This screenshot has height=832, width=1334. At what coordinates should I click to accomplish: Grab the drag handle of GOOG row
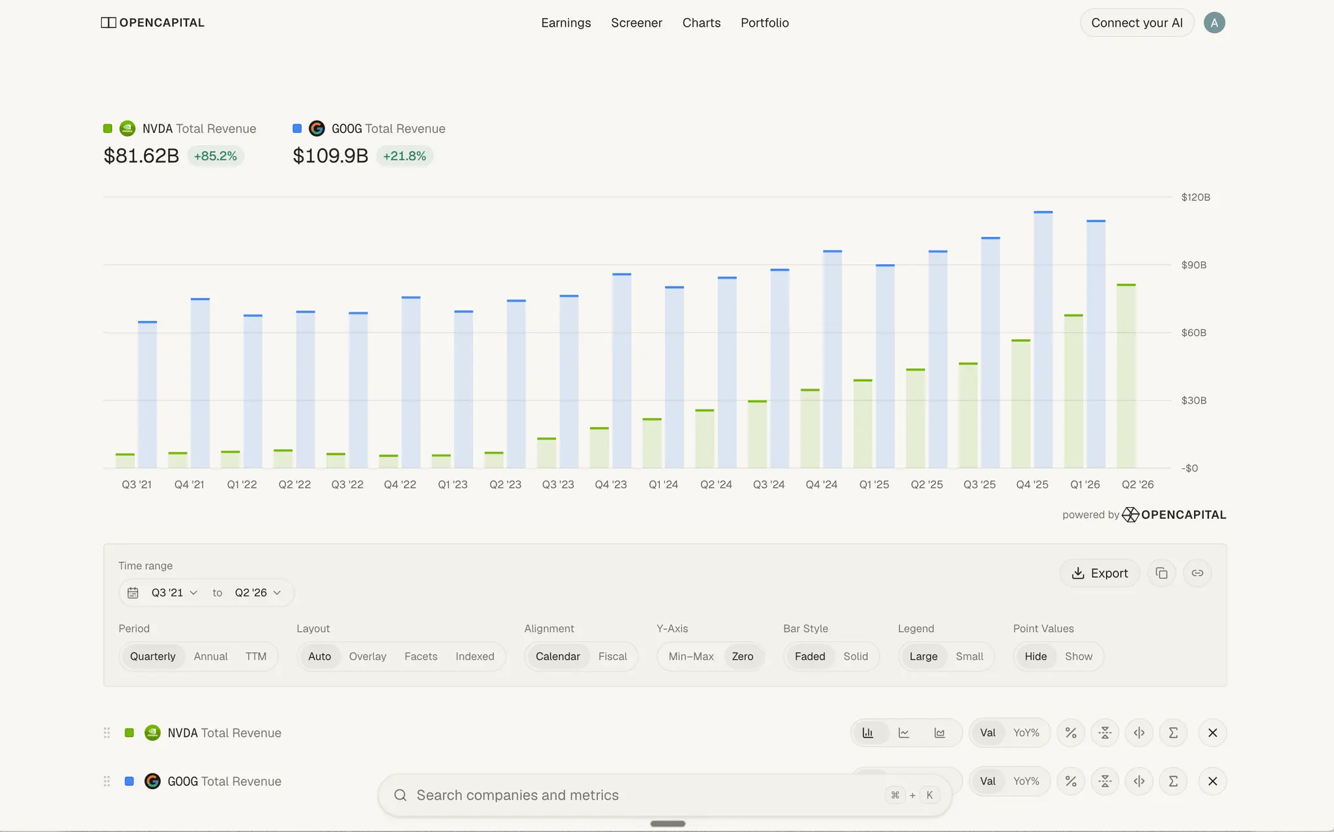[107, 781]
